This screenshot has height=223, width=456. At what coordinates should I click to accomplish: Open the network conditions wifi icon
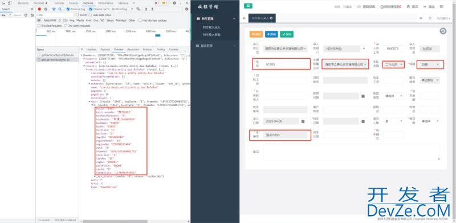tap(138, 9)
